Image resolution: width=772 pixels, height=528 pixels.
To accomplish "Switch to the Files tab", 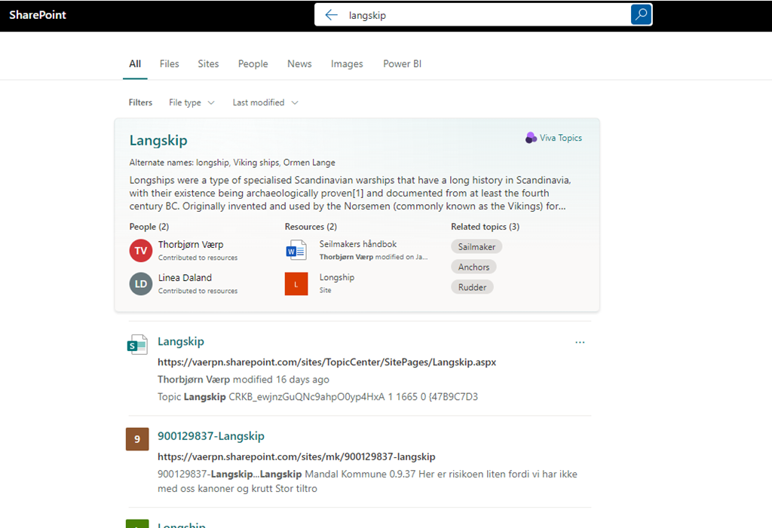I will tap(170, 64).
